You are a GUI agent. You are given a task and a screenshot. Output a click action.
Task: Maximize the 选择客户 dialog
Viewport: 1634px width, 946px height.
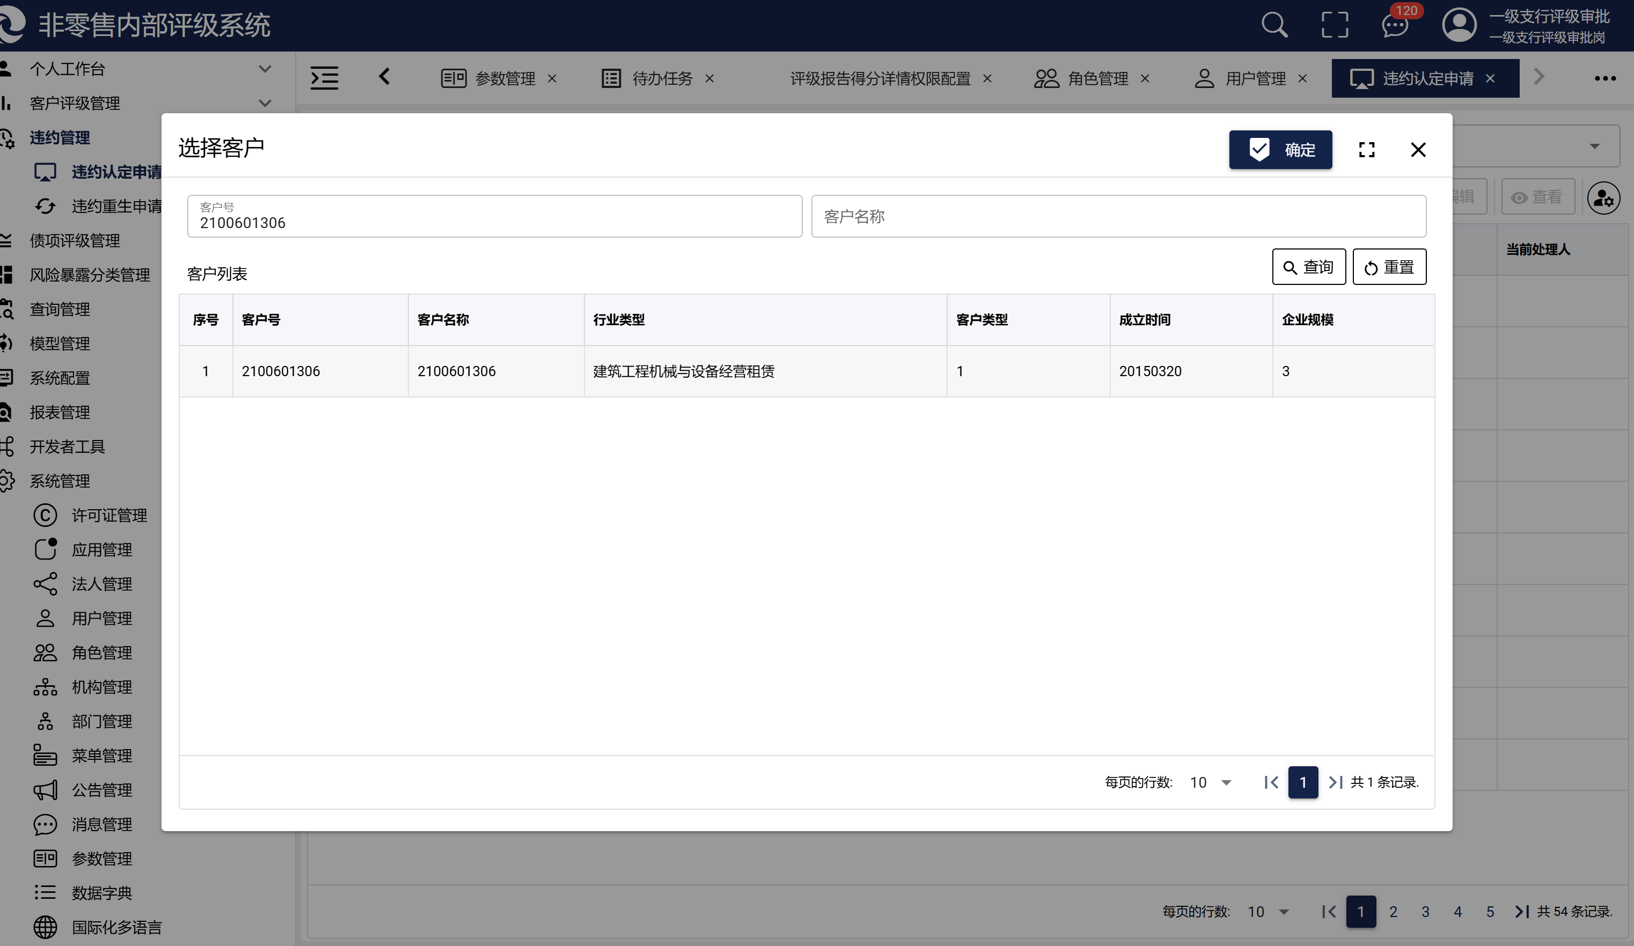(x=1366, y=150)
